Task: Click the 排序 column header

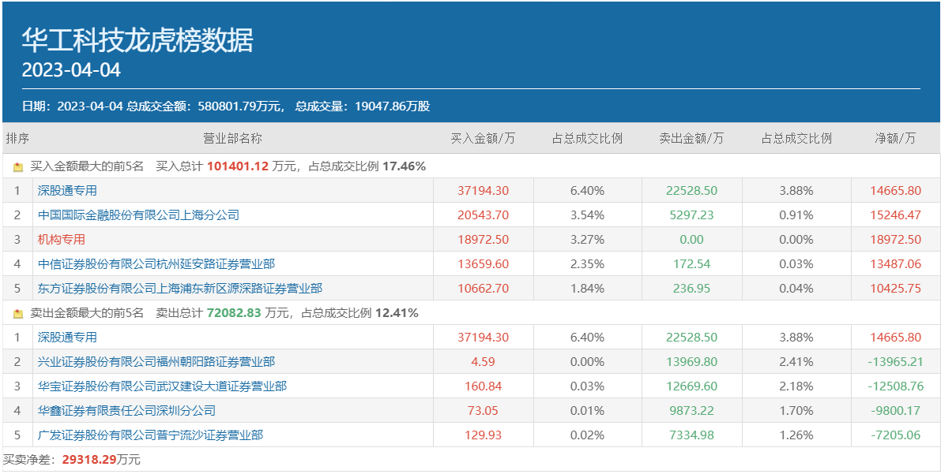Action: (x=17, y=139)
